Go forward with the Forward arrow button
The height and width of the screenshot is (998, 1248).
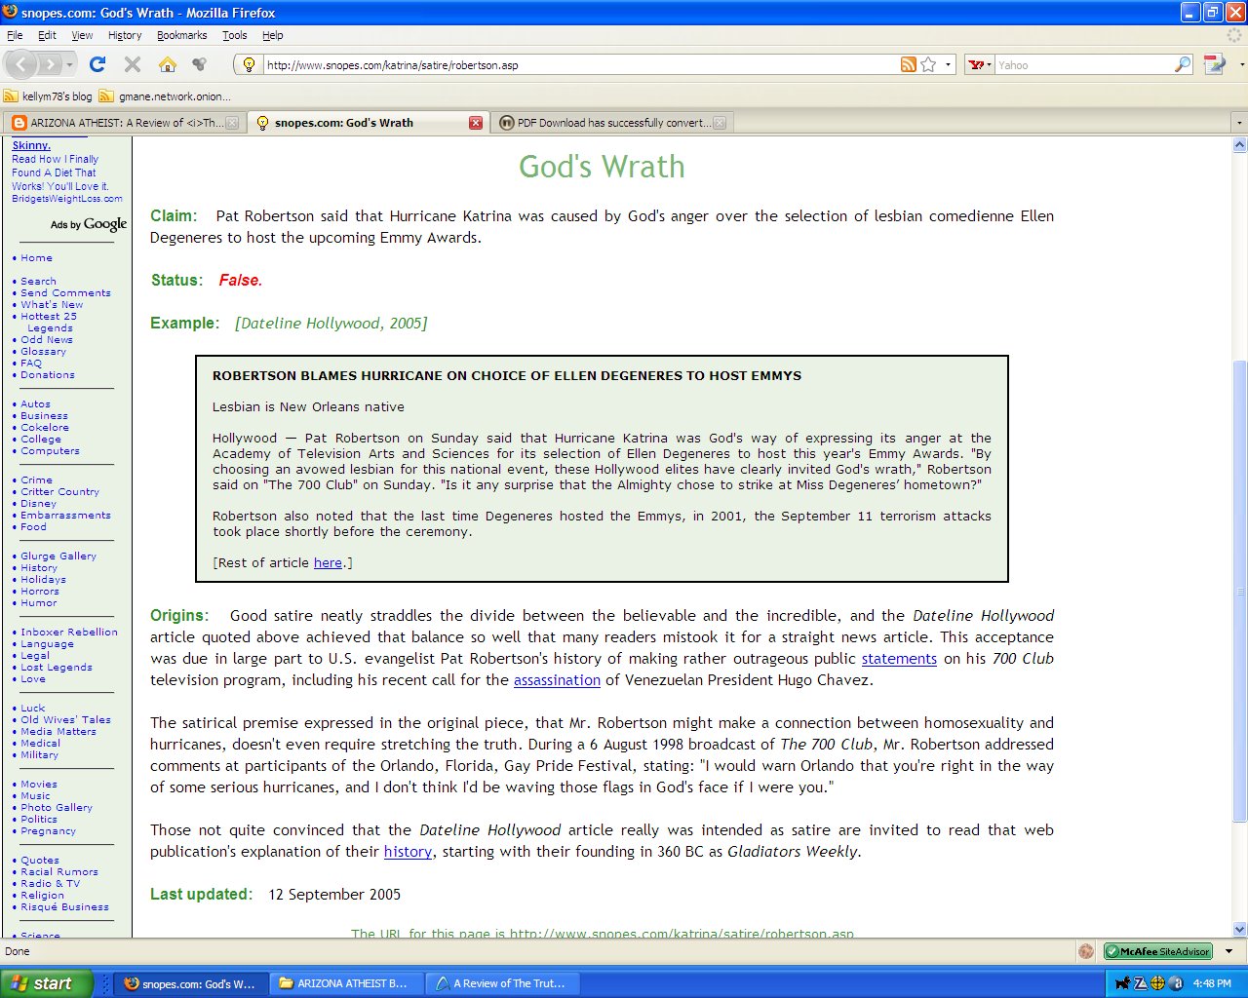(x=50, y=64)
